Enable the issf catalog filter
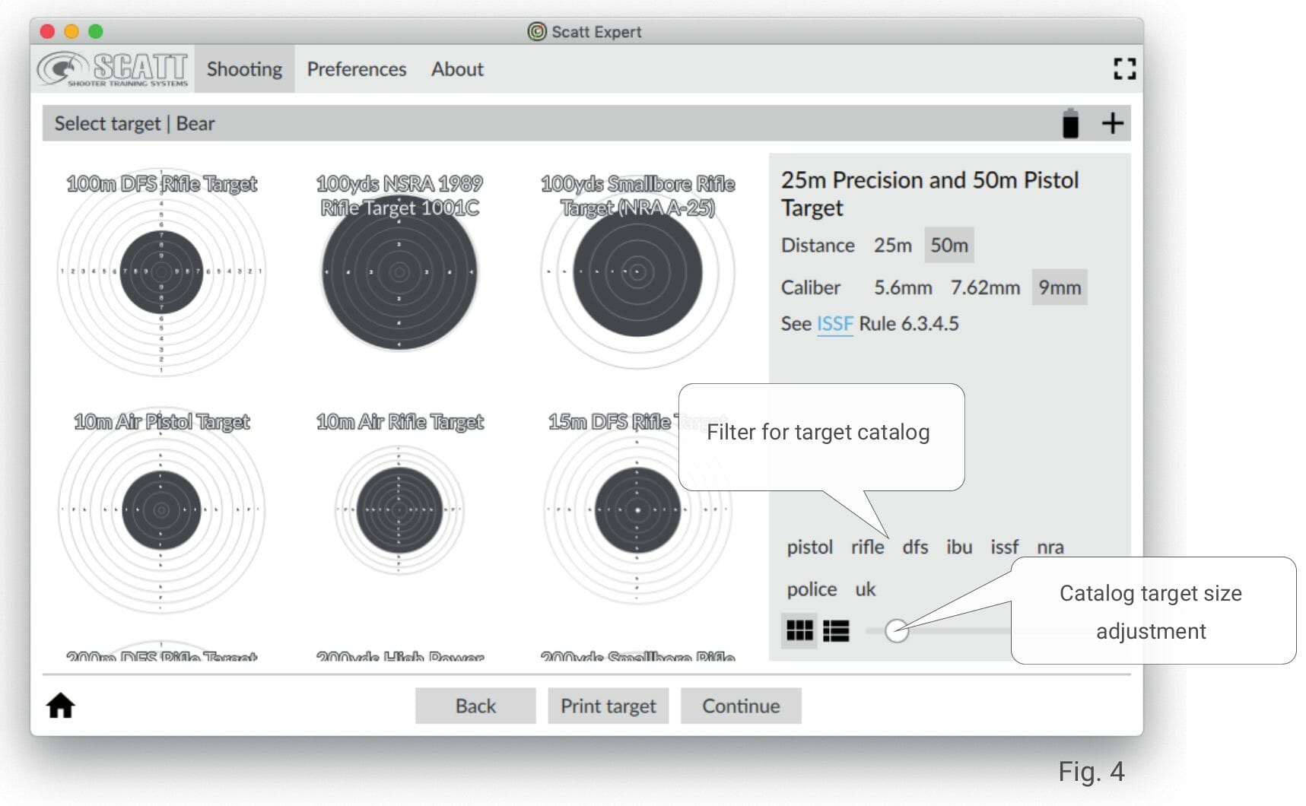 [x=1005, y=547]
